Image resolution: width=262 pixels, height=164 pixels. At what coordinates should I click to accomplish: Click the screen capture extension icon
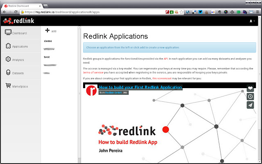click(251, 12)
